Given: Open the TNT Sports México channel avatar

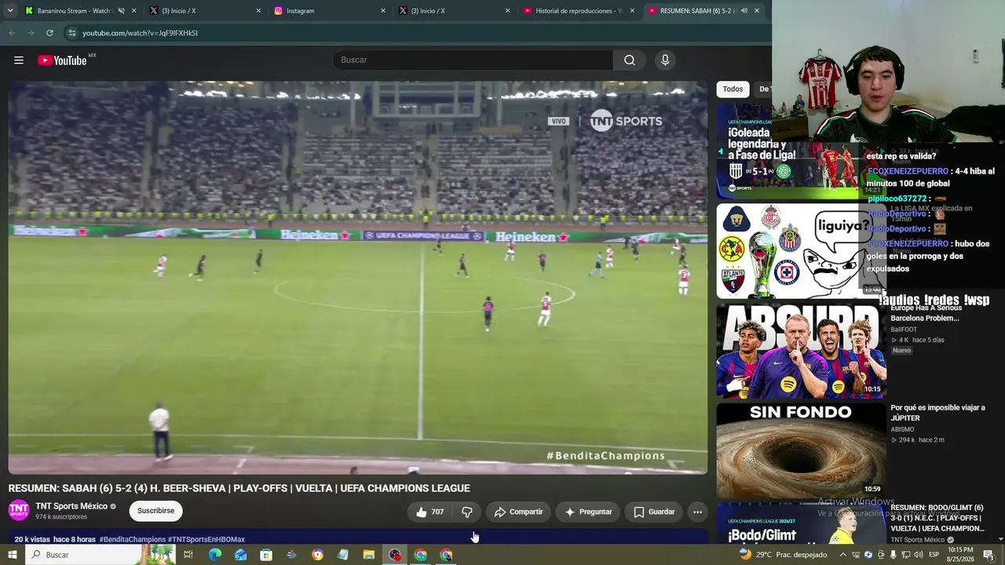Looking at the screenshot, I should pyautogui.click(x=19, y=511).
